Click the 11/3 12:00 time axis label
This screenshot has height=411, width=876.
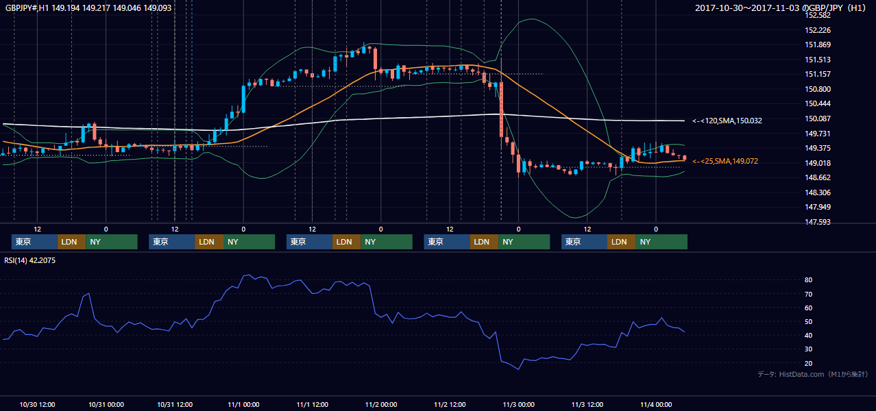(x=587, y=405)
